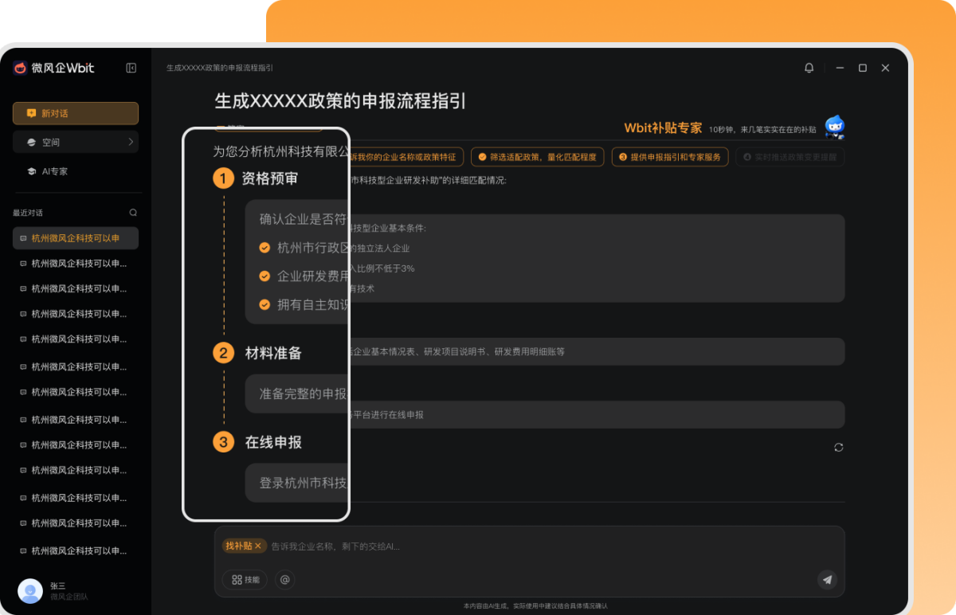
Task: Select step 提供申报指引和专家服务
Action: 670,157
